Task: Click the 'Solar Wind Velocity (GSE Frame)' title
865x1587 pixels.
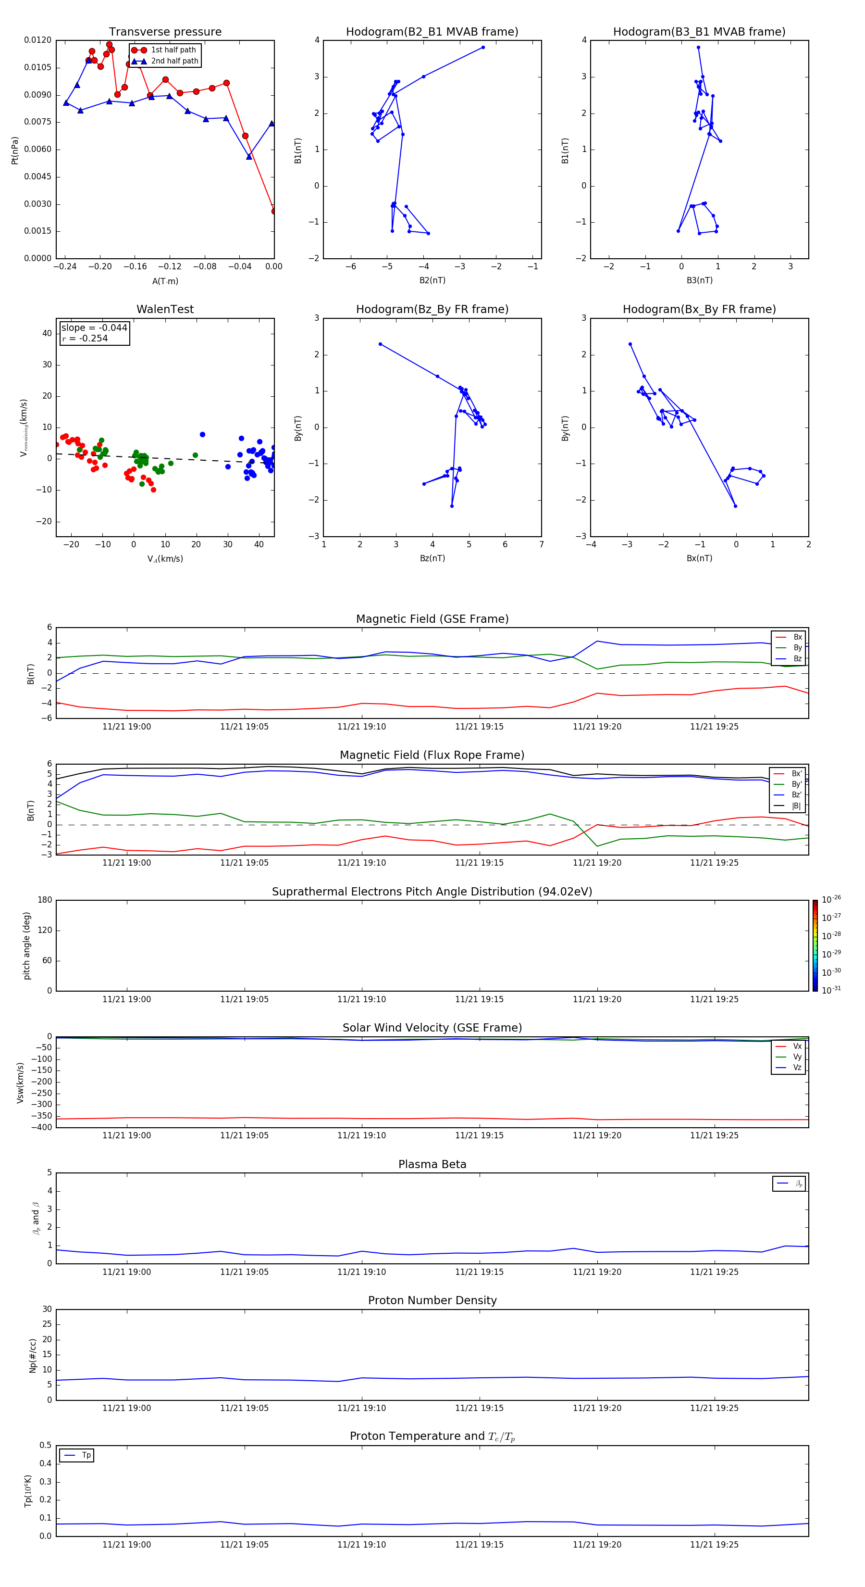Action: (432, 1028)
